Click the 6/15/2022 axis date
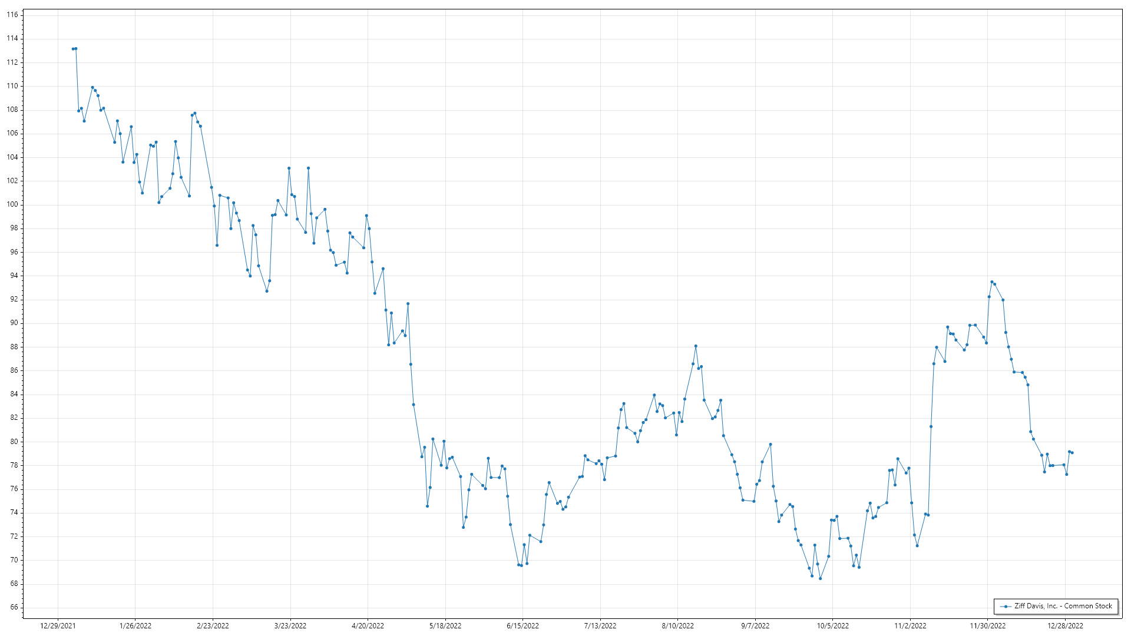1131x636 pixels. (x=522, y=626)
